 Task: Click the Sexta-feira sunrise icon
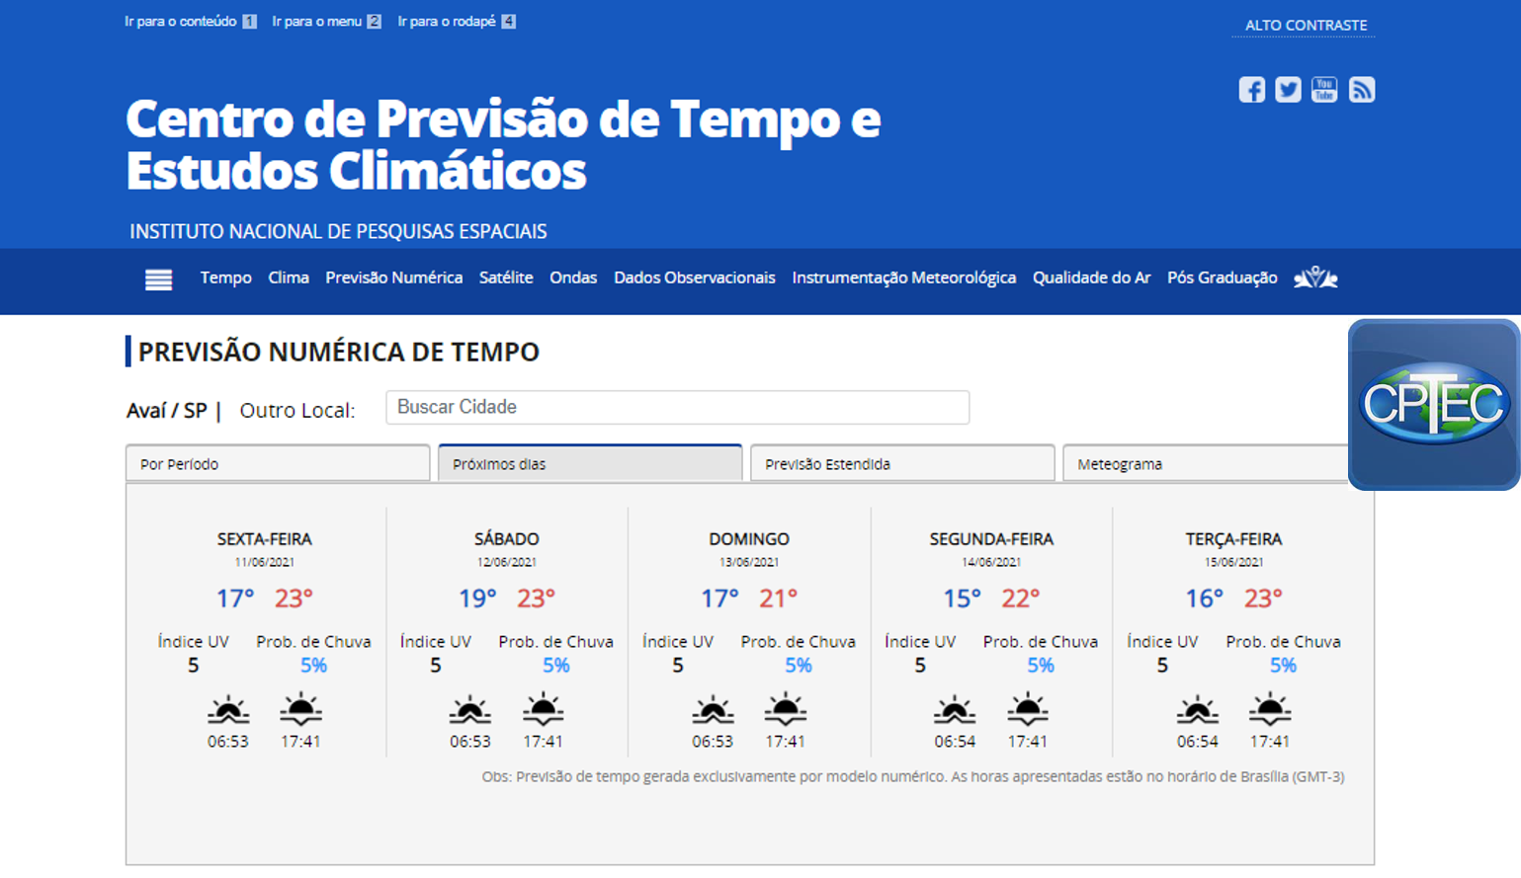tap(227, 710)
